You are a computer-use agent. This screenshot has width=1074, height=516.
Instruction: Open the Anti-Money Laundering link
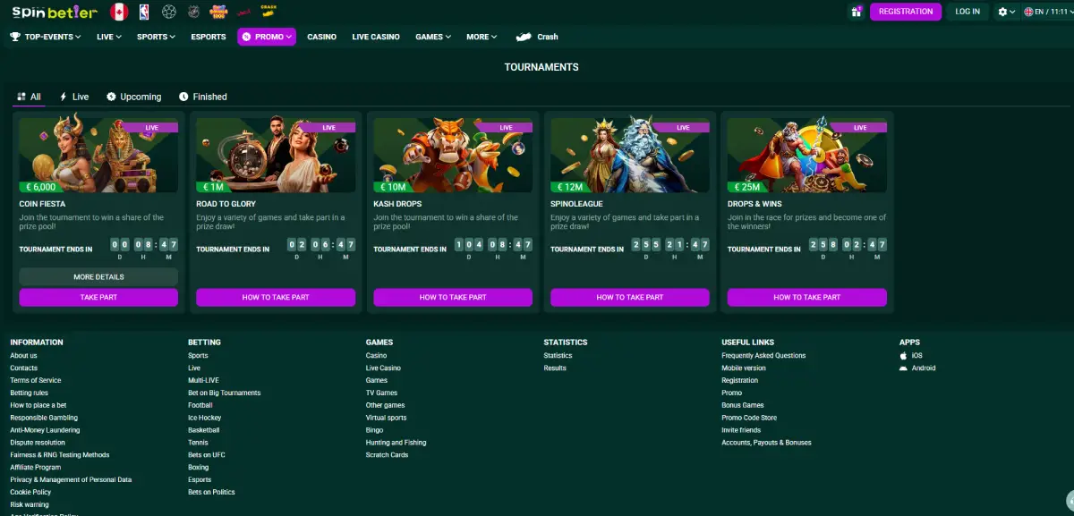45,430
